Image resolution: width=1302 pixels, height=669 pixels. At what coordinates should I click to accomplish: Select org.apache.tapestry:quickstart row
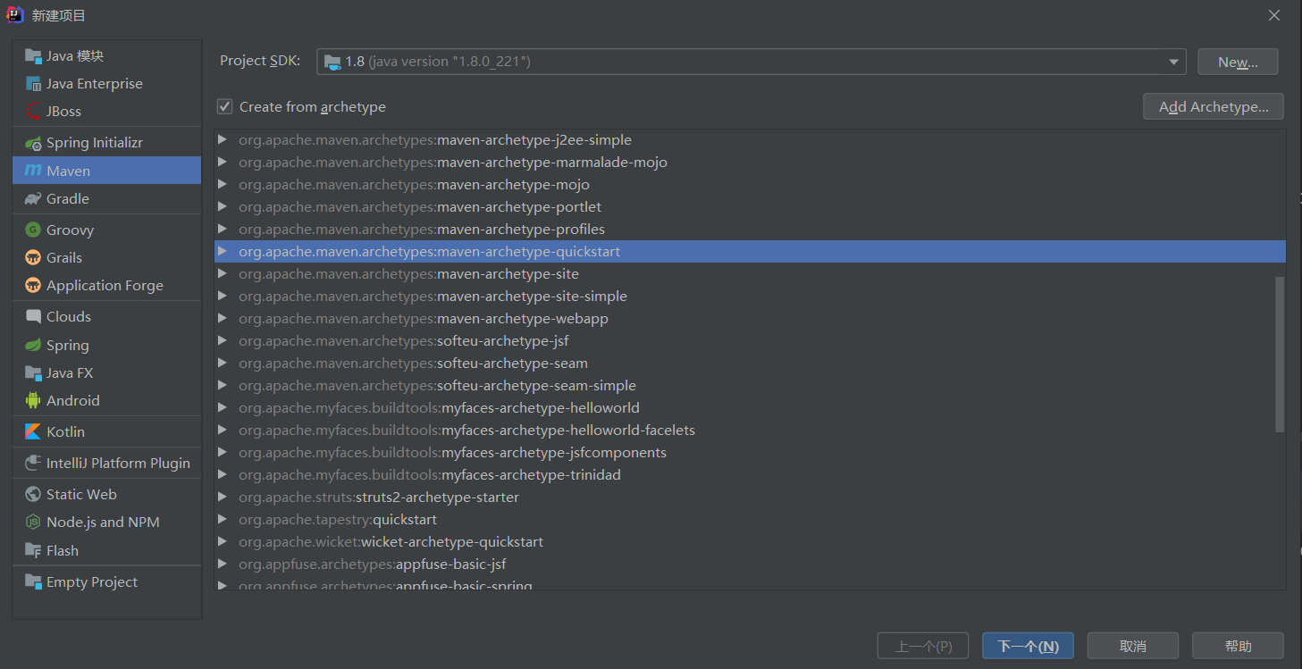coord(751,520)
